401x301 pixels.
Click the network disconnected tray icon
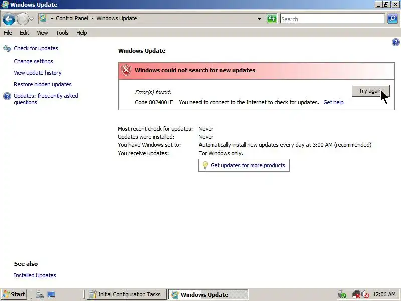click(x=356, y=295)
